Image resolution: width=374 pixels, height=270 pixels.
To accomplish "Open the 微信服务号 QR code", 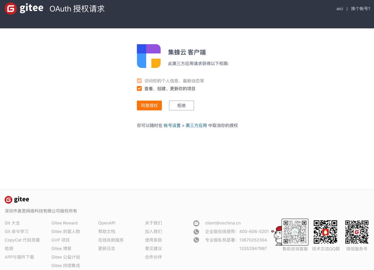I will [x=357, y=232].
